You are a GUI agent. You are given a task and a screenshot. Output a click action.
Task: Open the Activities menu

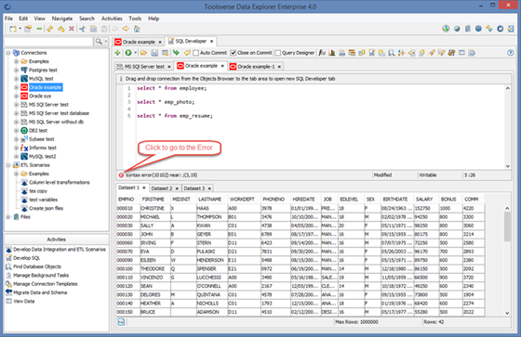112,19
